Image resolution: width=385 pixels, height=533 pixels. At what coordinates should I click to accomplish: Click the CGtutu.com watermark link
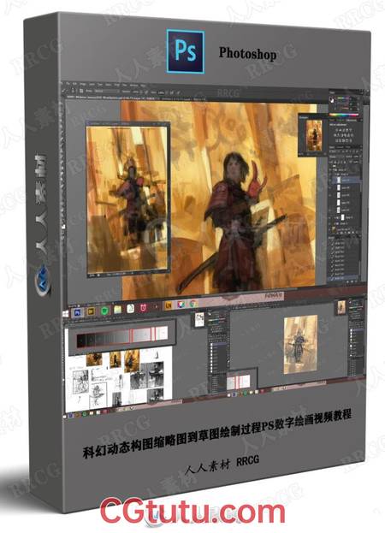point(192,512)
